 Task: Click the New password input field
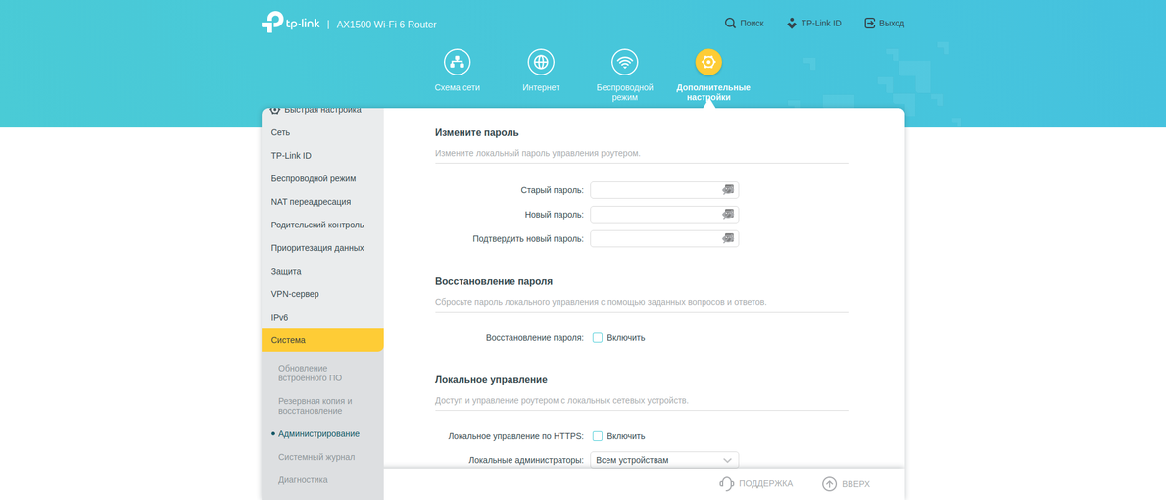tap(655, 215)
